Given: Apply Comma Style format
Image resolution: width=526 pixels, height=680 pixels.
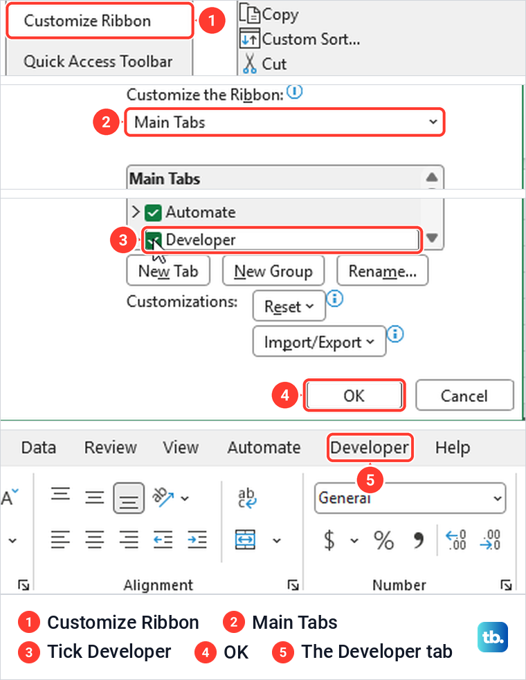Looking at the screenshot, I should [418, 540].
